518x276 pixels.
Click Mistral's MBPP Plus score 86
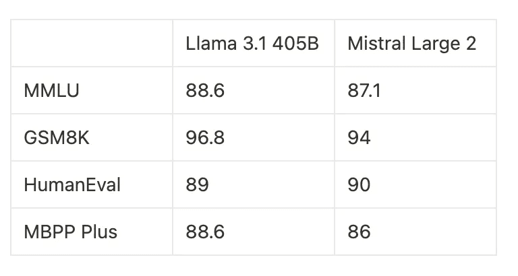(359, 232)
